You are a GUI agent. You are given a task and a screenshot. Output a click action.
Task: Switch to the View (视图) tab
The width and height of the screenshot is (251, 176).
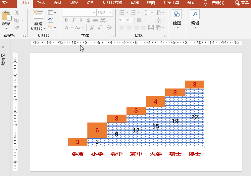[x=151, y=3]
